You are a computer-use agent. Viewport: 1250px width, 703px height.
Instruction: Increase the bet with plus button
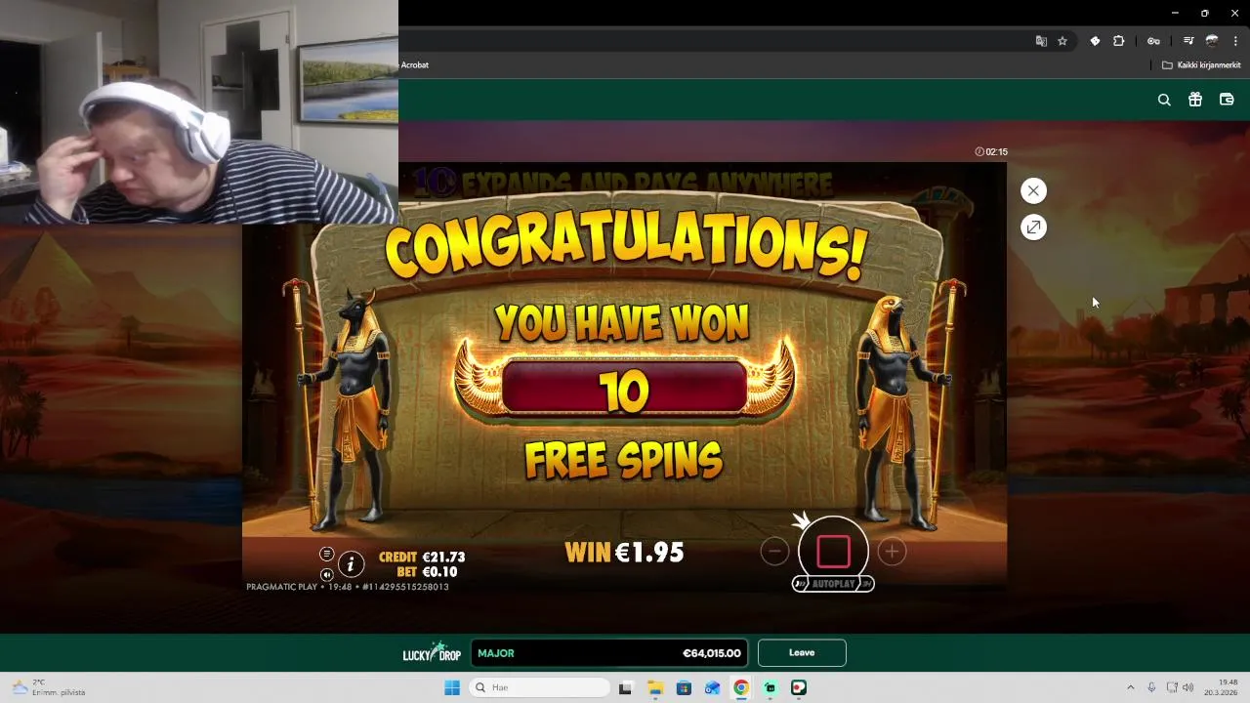(x=892, y=552)
